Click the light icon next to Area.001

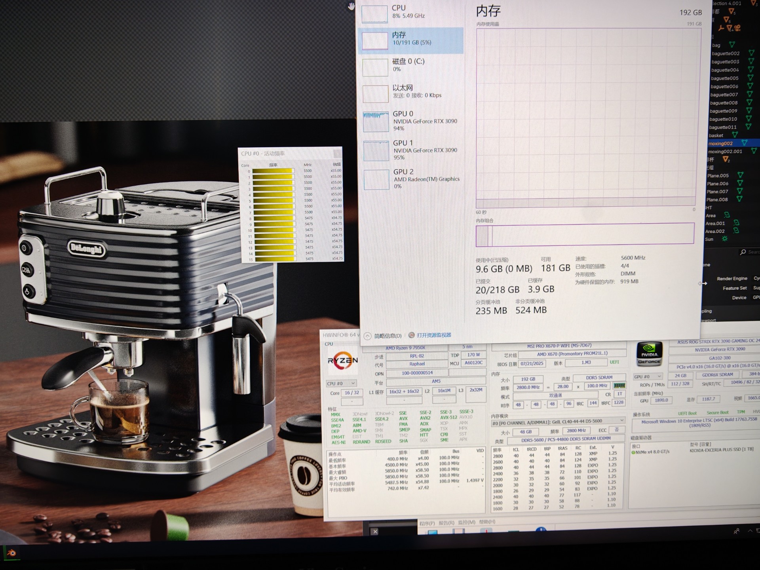click(736, 223)
